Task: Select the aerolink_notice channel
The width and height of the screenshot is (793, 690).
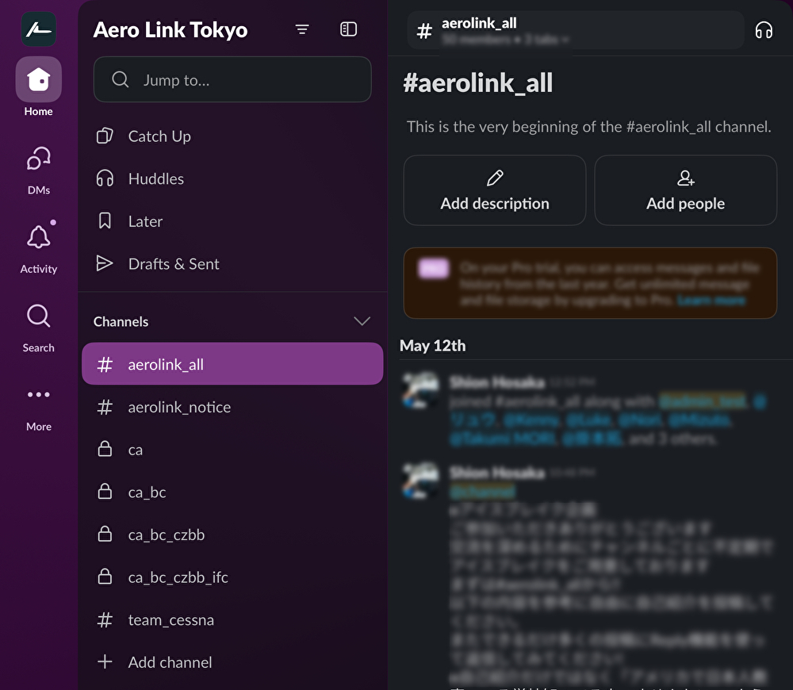Action: [x=179, y=407]
